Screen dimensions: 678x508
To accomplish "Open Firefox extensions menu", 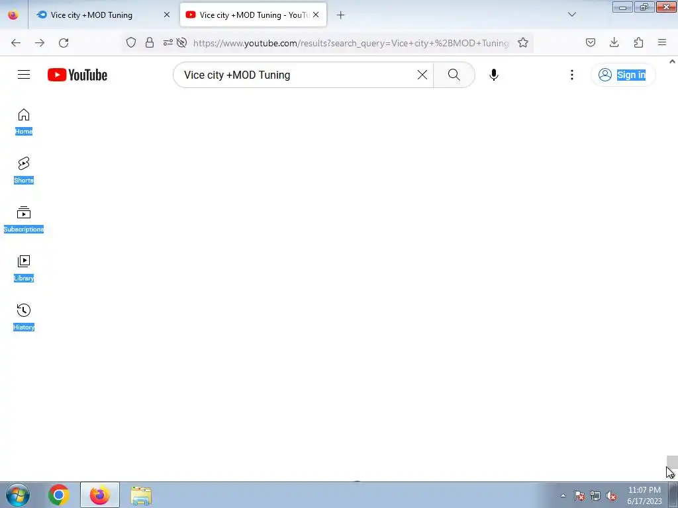I will click(x=638, y=42).
